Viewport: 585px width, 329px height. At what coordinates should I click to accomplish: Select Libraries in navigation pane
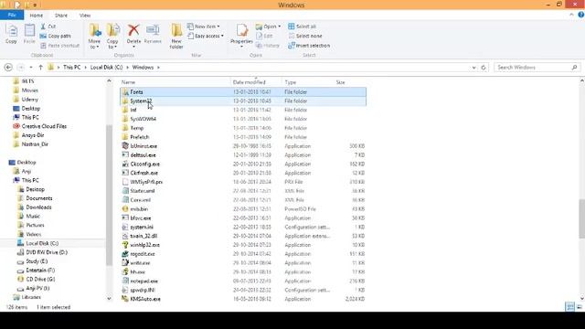pos(27,297)
